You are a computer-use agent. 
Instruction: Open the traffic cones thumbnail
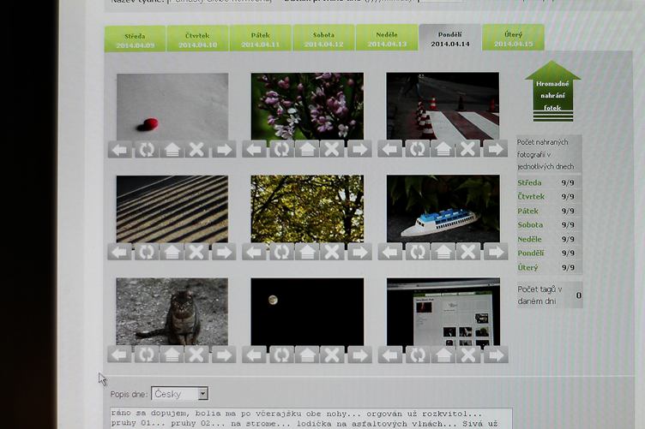point(443,106)
